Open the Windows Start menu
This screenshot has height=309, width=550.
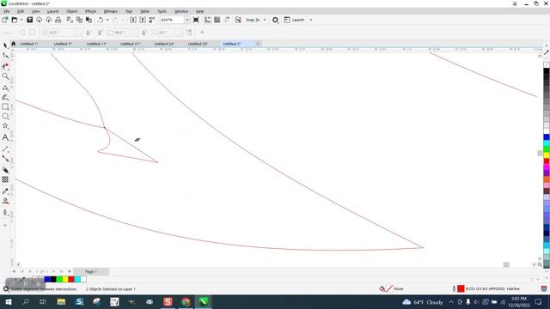pyautogui.click(x=8, y=301)
